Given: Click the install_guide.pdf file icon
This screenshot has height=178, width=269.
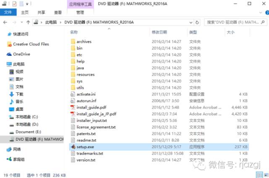Looking at the screenshot, I should pyautogui.click(x=73, y=107).
